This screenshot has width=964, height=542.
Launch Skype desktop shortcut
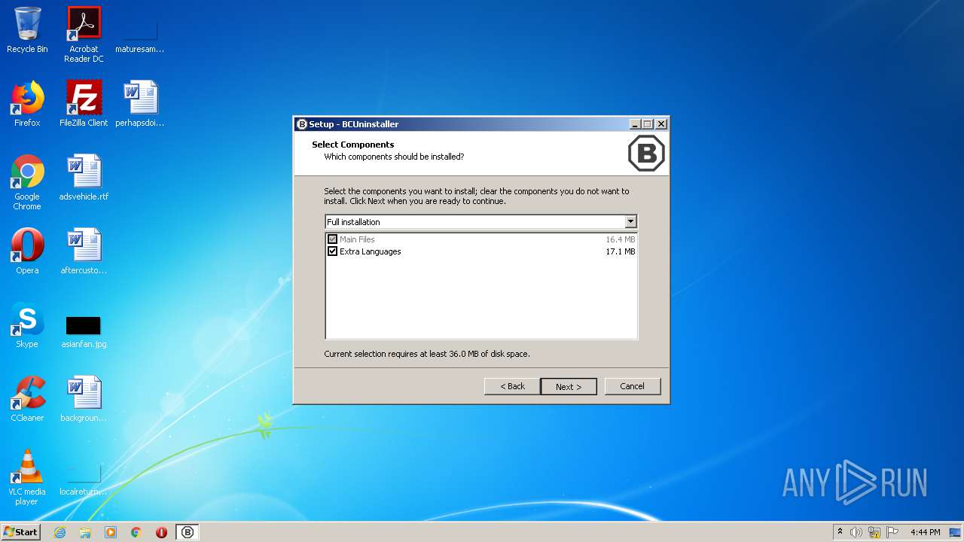(27, 326)
